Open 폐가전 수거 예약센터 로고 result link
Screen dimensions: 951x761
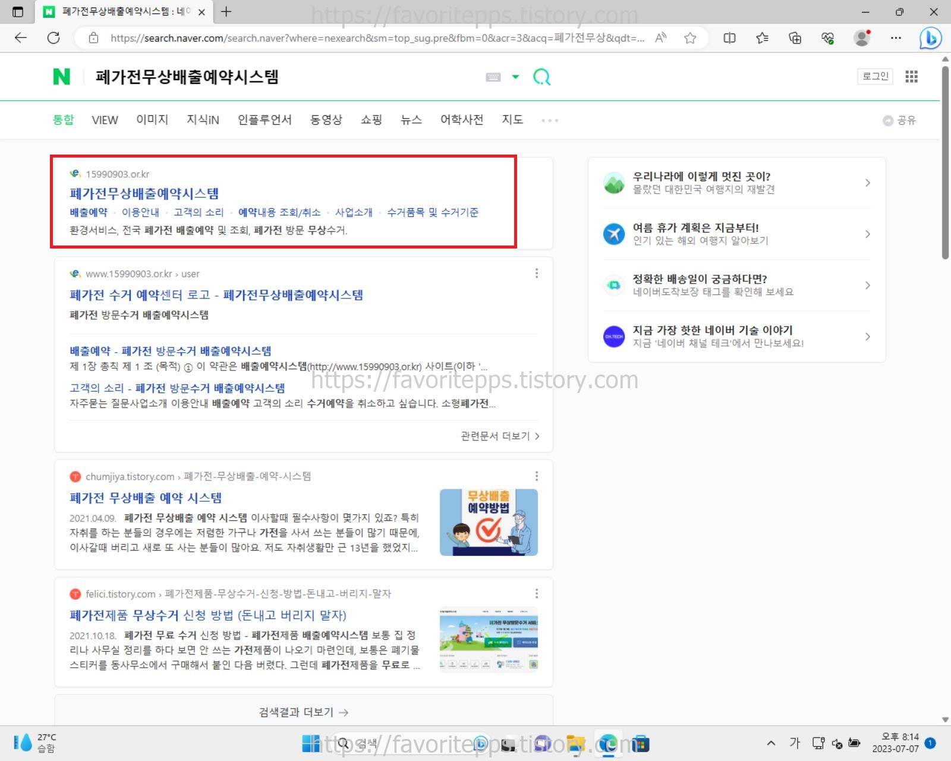point(216,295)
